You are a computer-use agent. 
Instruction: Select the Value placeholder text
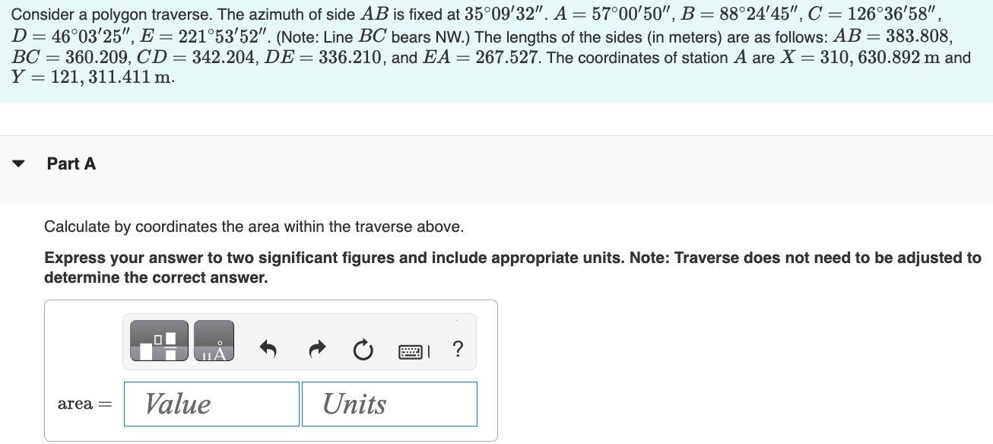click(x=177, y=403)
